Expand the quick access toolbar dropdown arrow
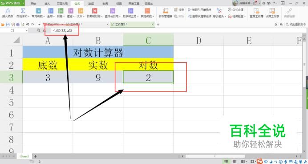 click(39, 25)
